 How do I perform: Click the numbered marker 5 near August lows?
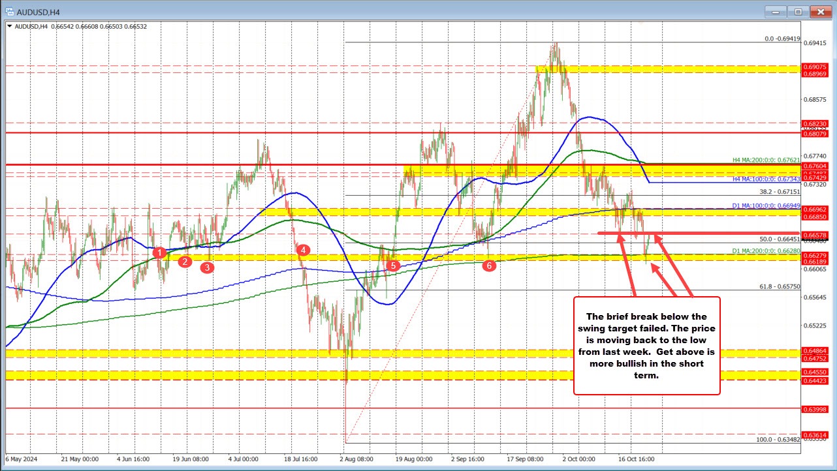(x=392, y=266)
